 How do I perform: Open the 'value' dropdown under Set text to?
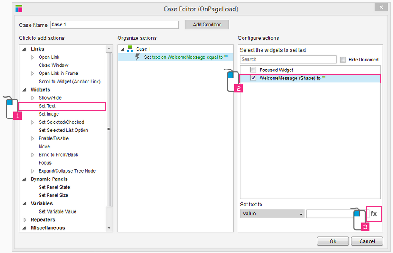click(x=272, y=214)
